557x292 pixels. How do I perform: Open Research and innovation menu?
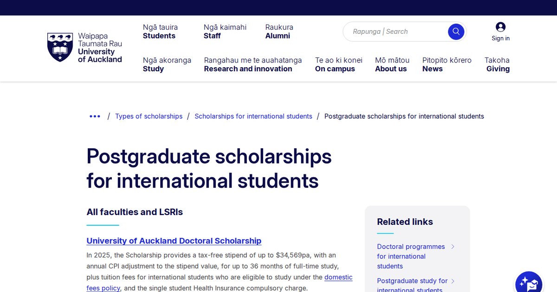tap(253, 64)
